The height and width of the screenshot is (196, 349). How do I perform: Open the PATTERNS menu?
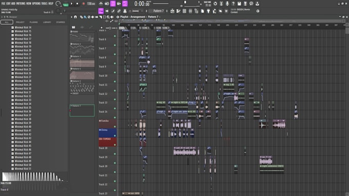(21, 4)
